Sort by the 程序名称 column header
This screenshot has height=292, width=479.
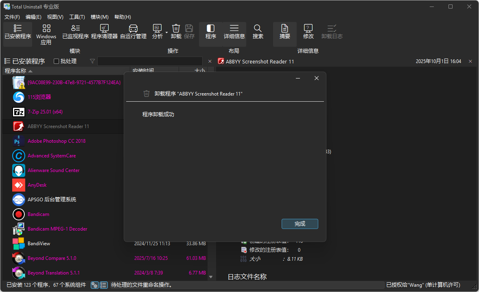(16, 70)
